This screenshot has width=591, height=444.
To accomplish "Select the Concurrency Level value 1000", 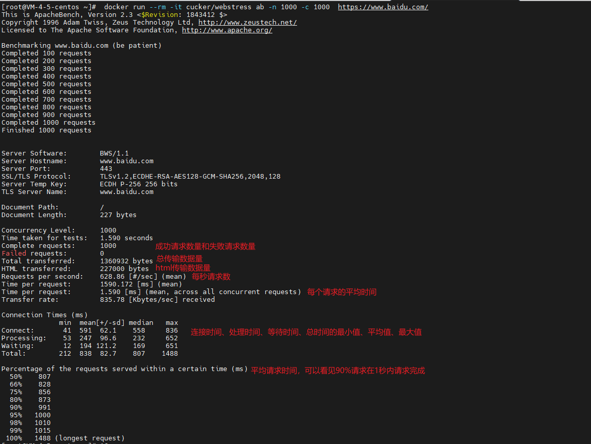I will coord(108,230).
